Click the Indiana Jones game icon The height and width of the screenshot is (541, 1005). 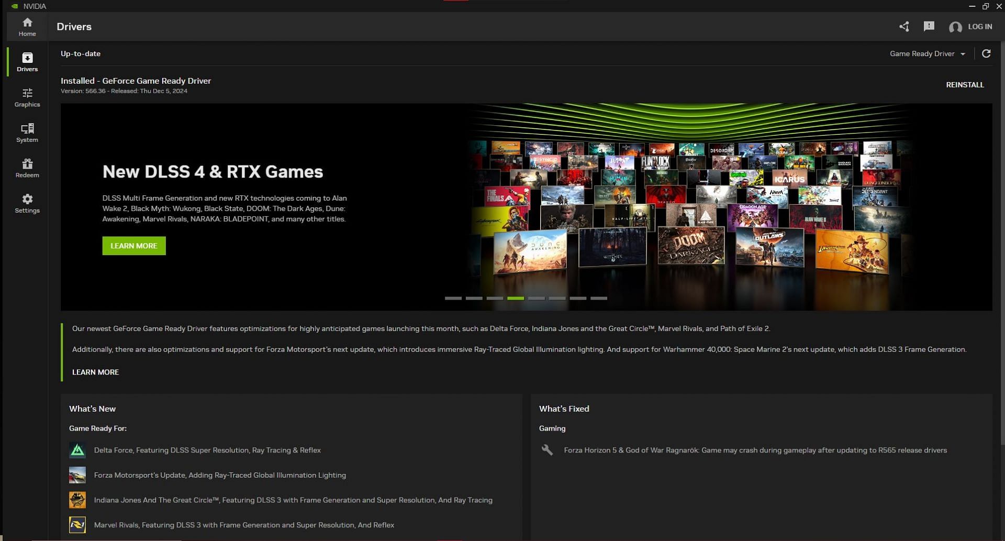77,500
